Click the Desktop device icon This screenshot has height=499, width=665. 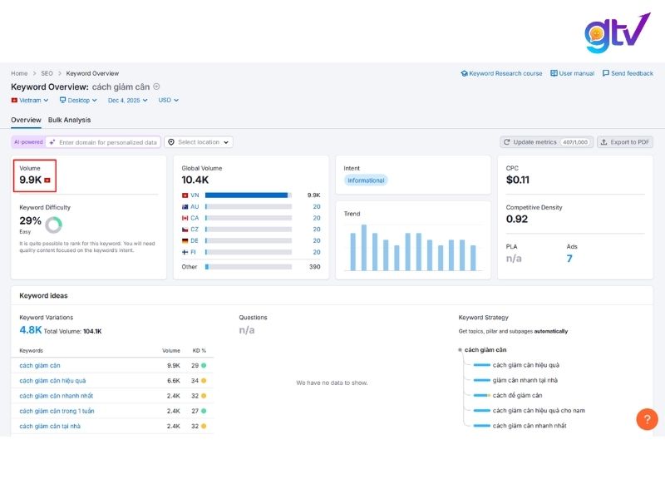coord(64,100)
